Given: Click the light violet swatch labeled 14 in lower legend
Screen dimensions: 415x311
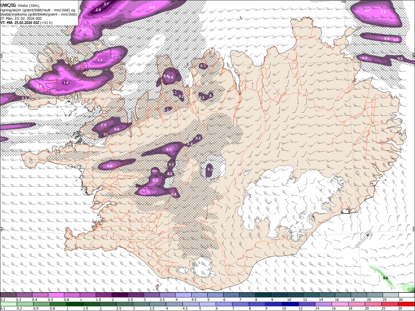Looking at the screenshot, I should point(323,304).
